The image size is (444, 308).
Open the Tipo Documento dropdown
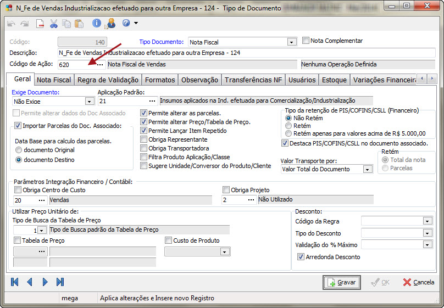[x=291, y=42]
